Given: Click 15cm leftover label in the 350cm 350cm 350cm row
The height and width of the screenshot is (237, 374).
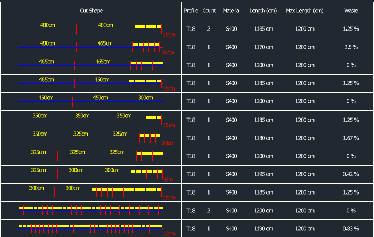Looking at the screenshot, I should pyautogui.click(x=169, y=125).
